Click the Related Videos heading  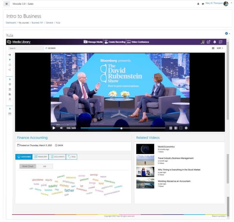pos(148,138)
